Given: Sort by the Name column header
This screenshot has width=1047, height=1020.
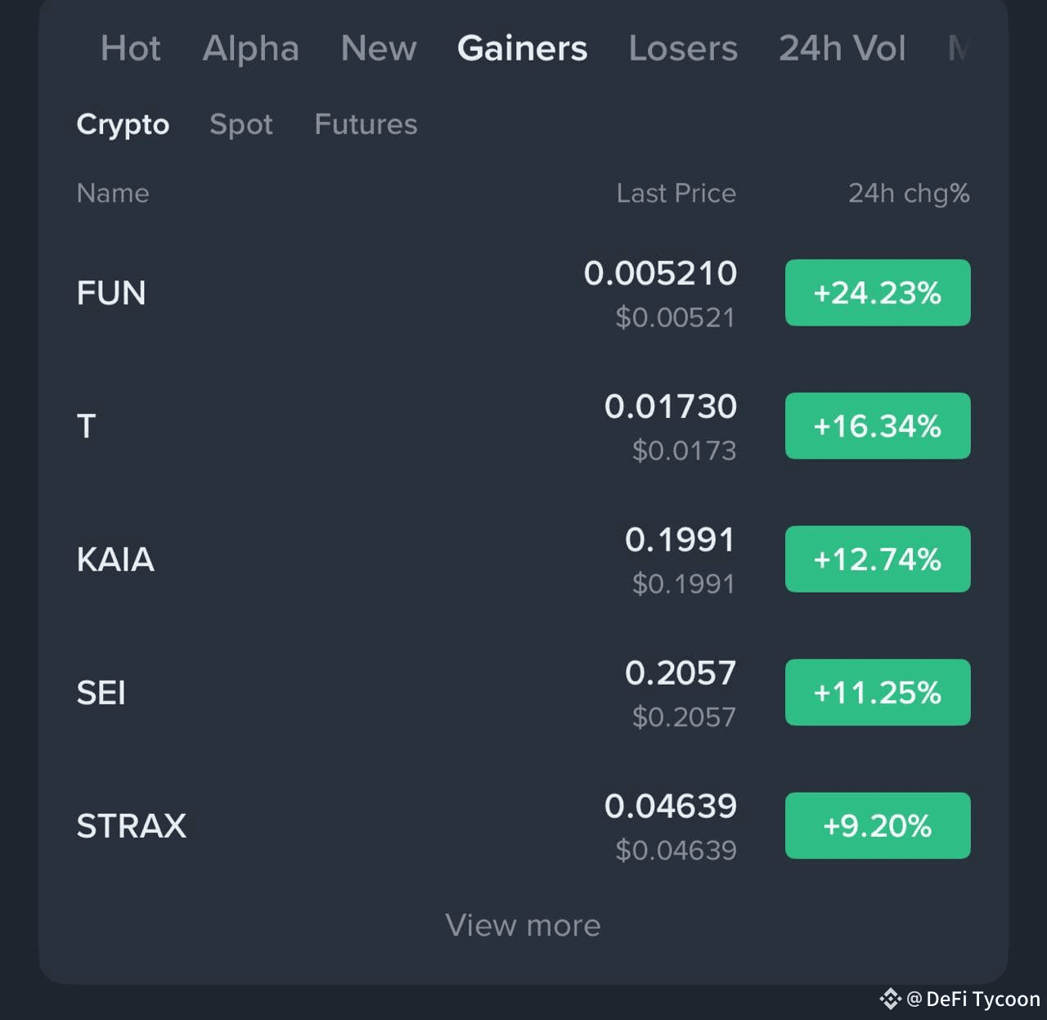Looking at the screenshot, I should pyautogui.click(x=113, y=193).
